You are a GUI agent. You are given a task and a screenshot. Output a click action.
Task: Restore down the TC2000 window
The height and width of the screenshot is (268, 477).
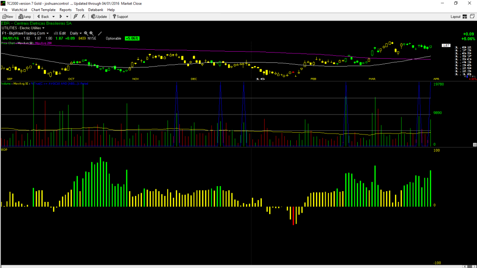456,3
